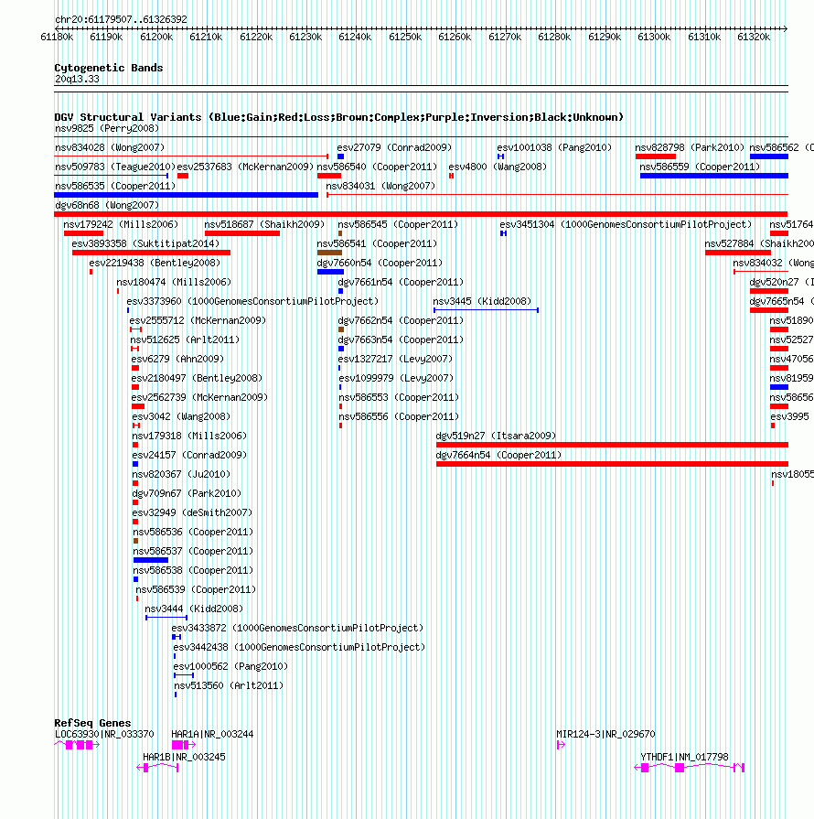
Task: Click the blue bar under nsv586535 (Cooper2011)
Action: click(187, 195)
